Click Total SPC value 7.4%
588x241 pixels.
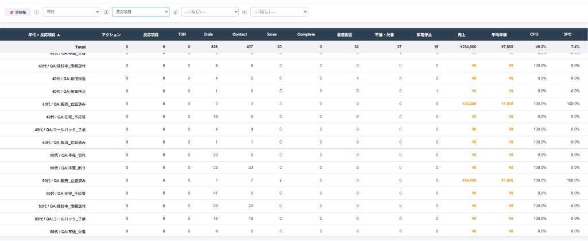coord(575,47)
